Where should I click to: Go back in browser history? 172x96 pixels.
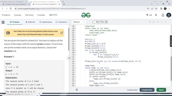[x=3, y=9]
